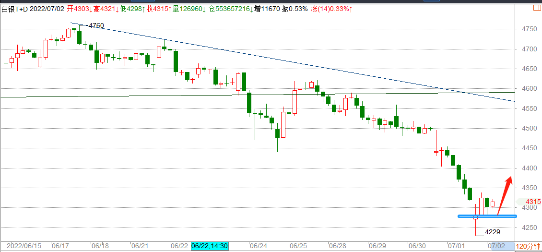Click the 振0.53% amplitude value
The image size is (542, 252).
(295, 9)
